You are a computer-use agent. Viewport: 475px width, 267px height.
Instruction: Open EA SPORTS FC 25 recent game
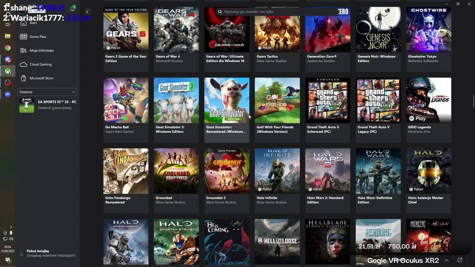coord(47,105)
